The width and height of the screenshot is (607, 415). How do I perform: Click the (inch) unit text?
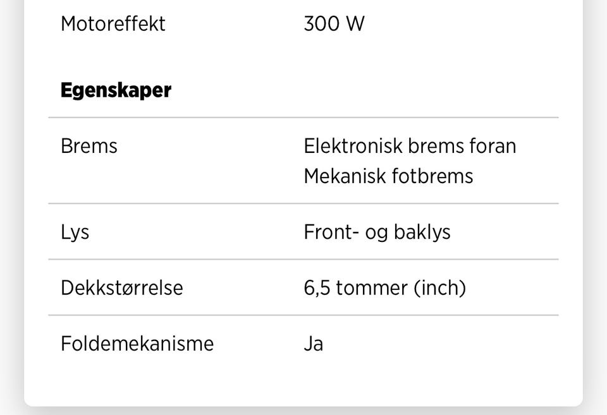tap(440, 288)
